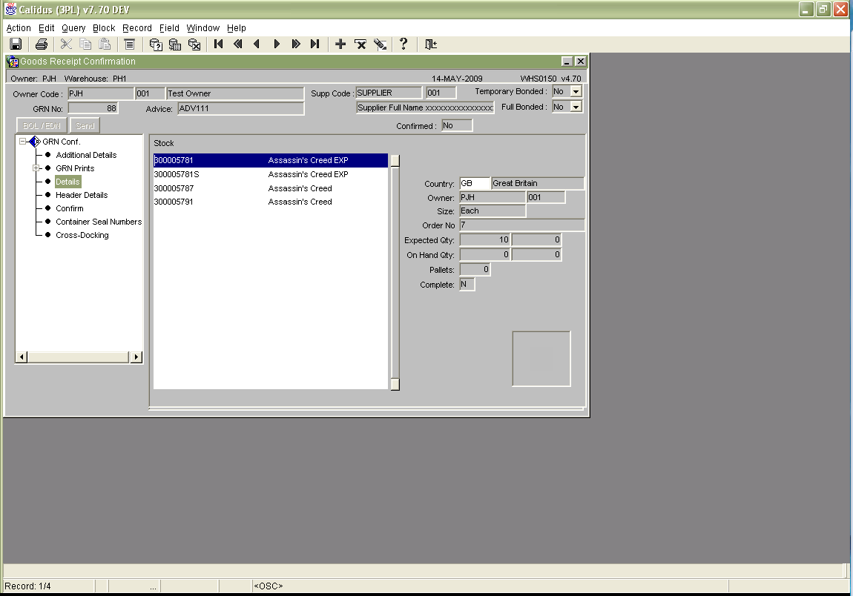Click next block double-arrow icon
Image resolution: width=853 pixels, height=596 pixels.
(295, 44)
